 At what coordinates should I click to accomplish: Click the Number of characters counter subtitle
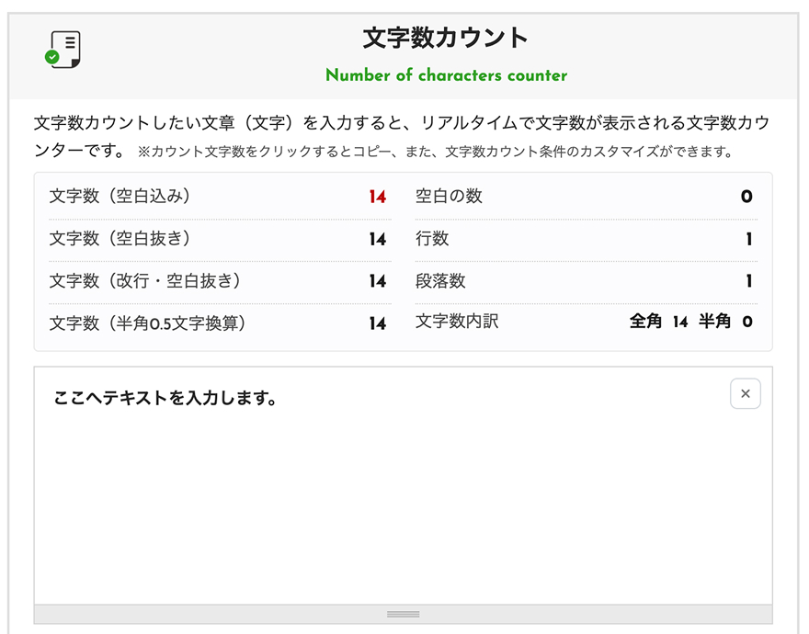point(446,75)
